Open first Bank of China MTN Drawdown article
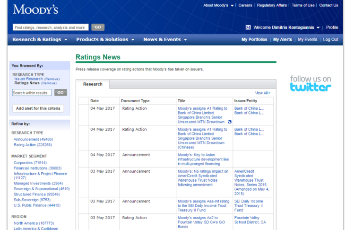The width and height of the screenshot is (363, 230). coord(202,115)
